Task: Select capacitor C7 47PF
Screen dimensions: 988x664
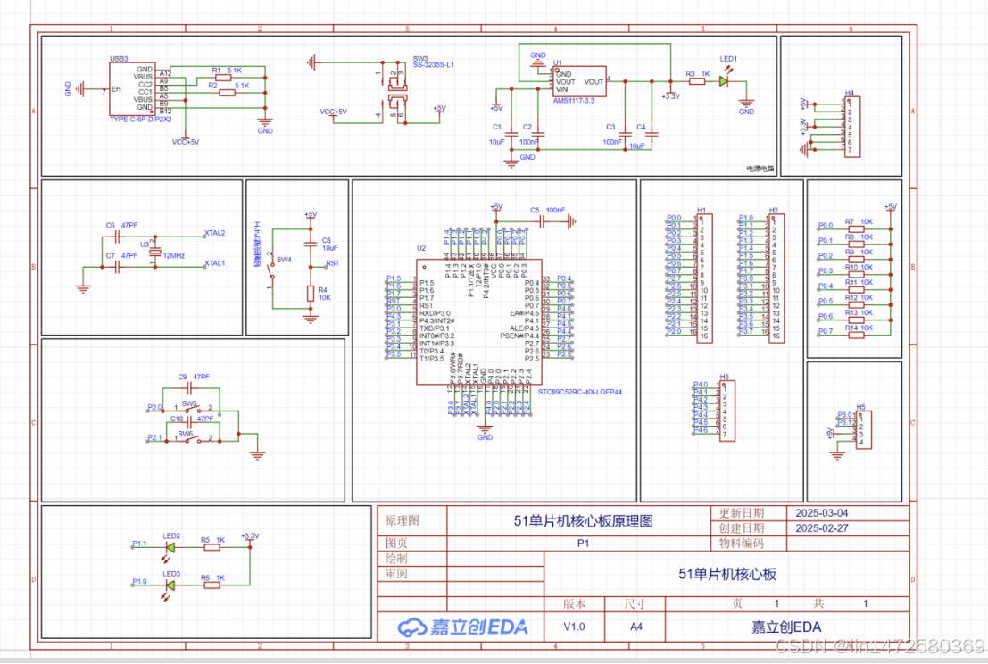Action: tap(117, 267)
